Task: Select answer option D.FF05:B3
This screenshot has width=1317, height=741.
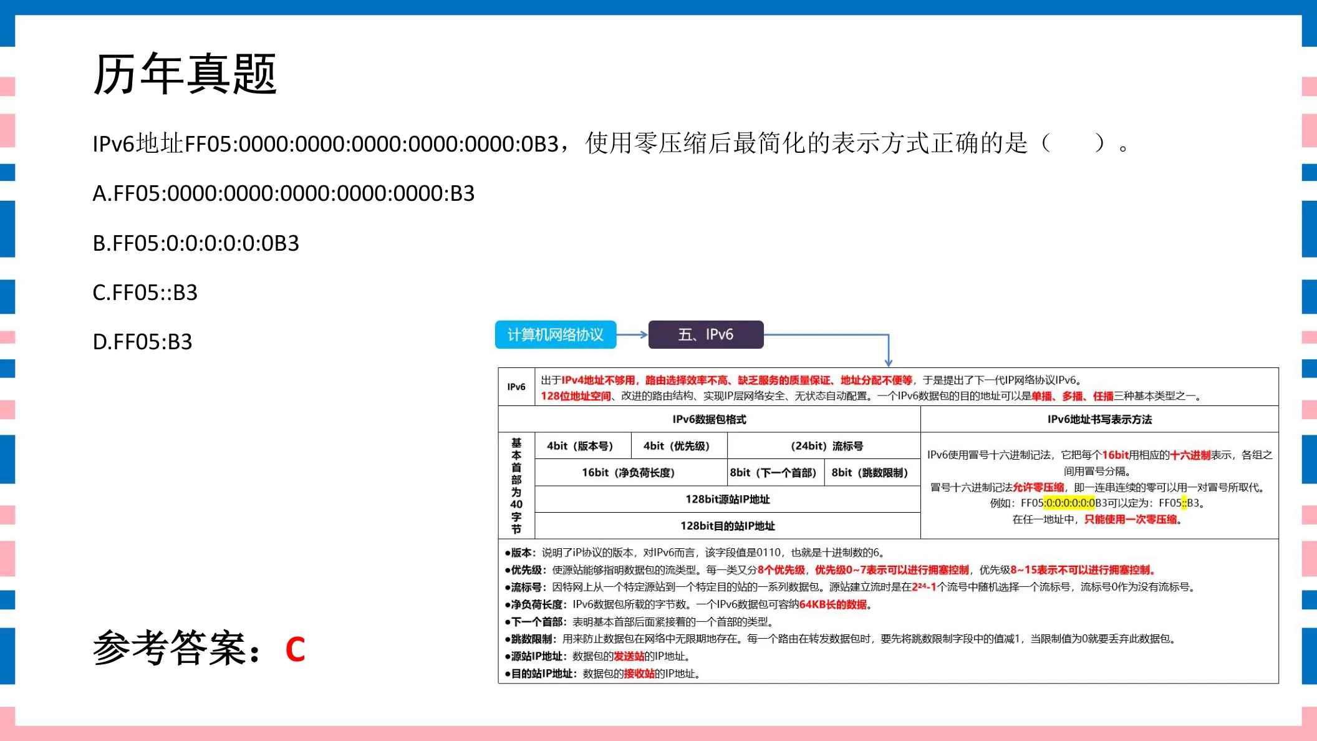Action: (142, 341)
